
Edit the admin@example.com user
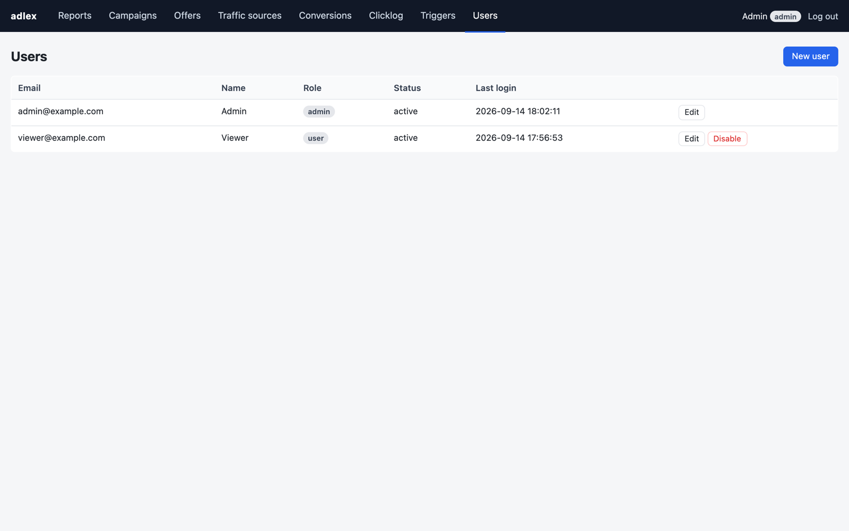[x=691, y=112]
